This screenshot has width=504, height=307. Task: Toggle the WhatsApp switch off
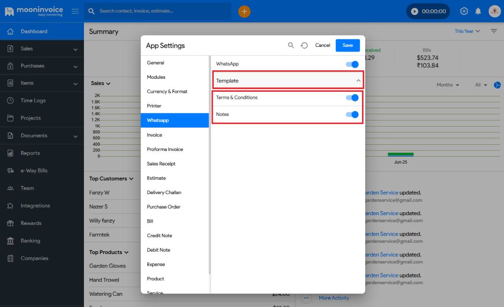coord(352,64)
